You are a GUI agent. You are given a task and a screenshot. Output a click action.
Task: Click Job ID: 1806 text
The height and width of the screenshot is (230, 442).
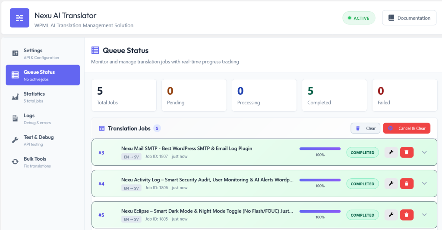tap(156, 187)
